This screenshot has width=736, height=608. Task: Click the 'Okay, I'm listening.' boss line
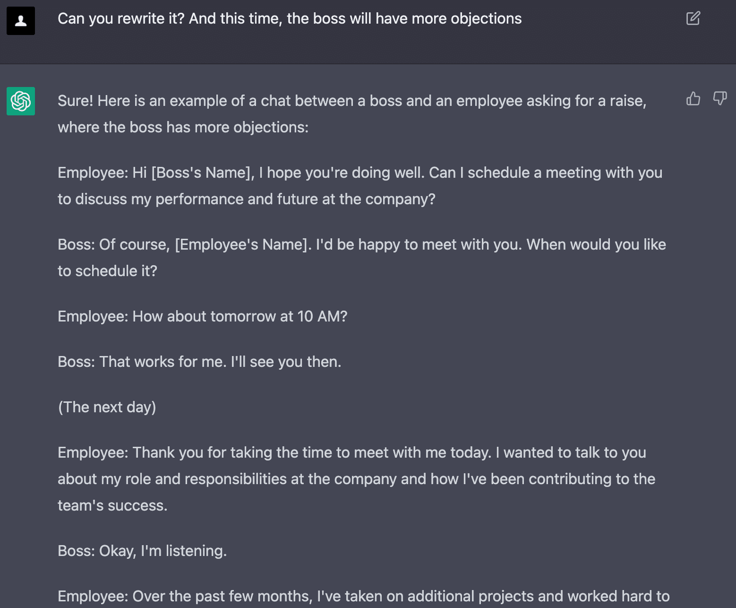(x=142, y=551)
